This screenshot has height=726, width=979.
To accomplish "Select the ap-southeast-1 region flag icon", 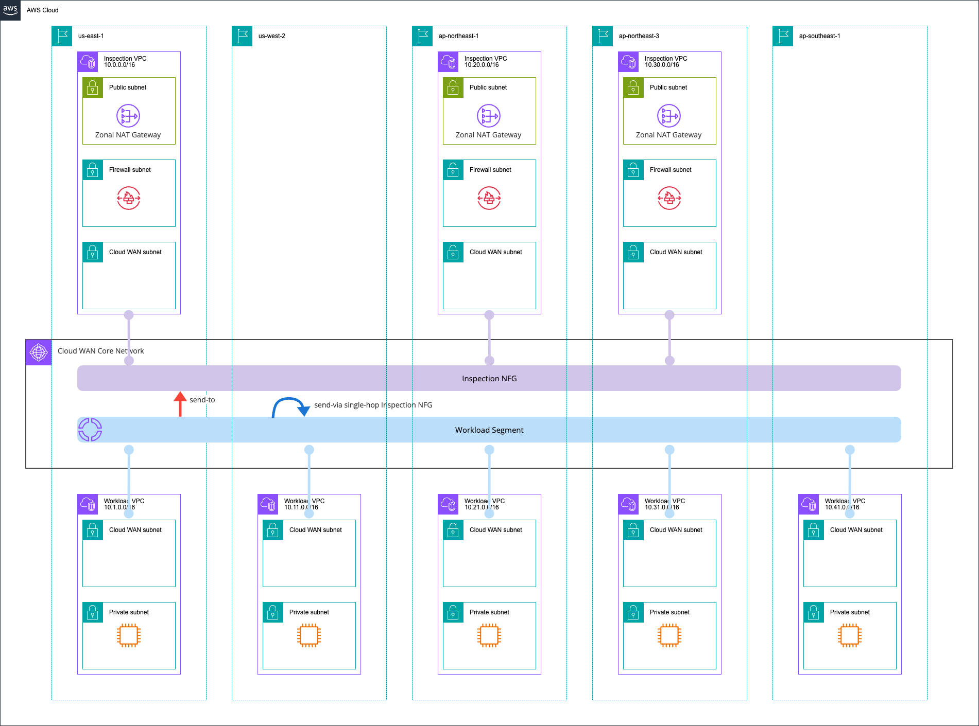I will pyautogui.click(x=783, y=36).
